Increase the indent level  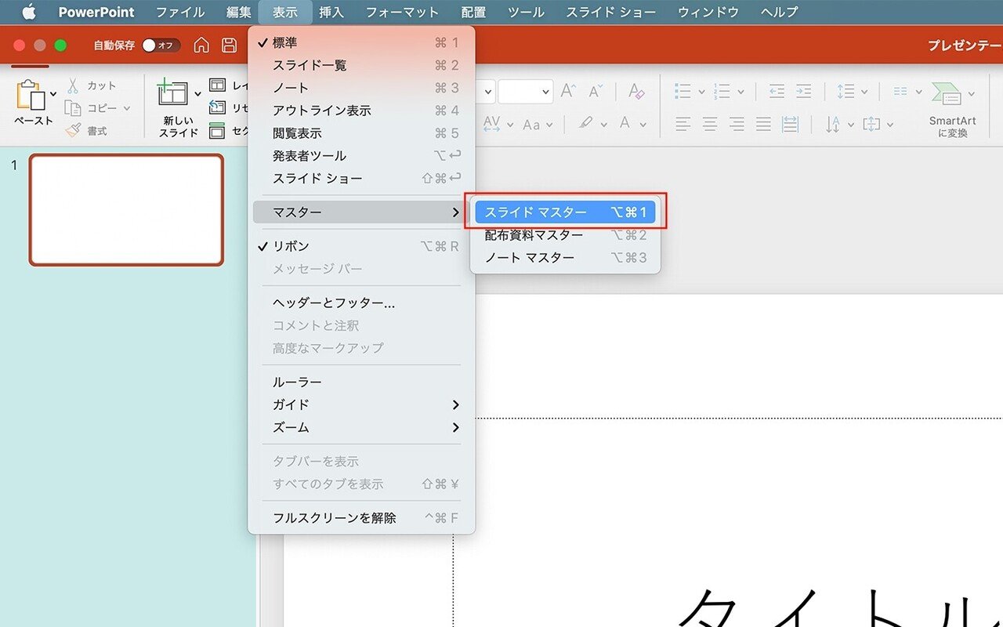804,92
